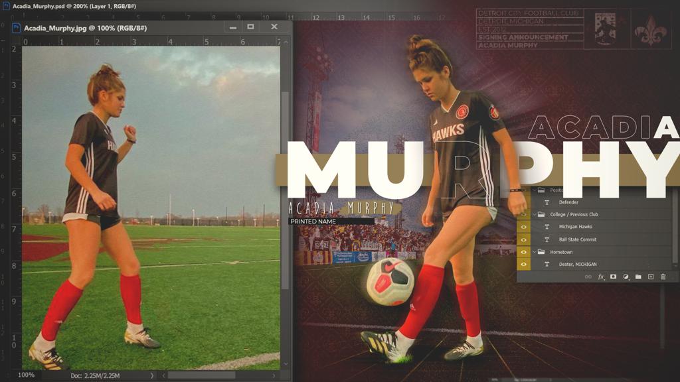Toggle visibility of Michigan Hawks layer

pyautogui.click(x=523, y=227)
